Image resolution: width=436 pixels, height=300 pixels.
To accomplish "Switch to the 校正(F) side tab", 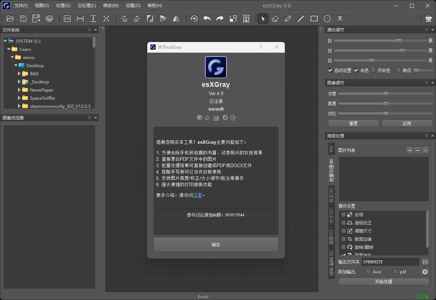I will [331, 195].
